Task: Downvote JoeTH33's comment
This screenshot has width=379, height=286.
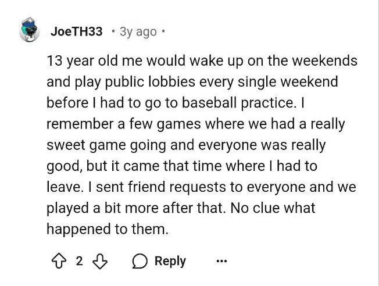Action: pyautogui.click(x=101, y=261)
